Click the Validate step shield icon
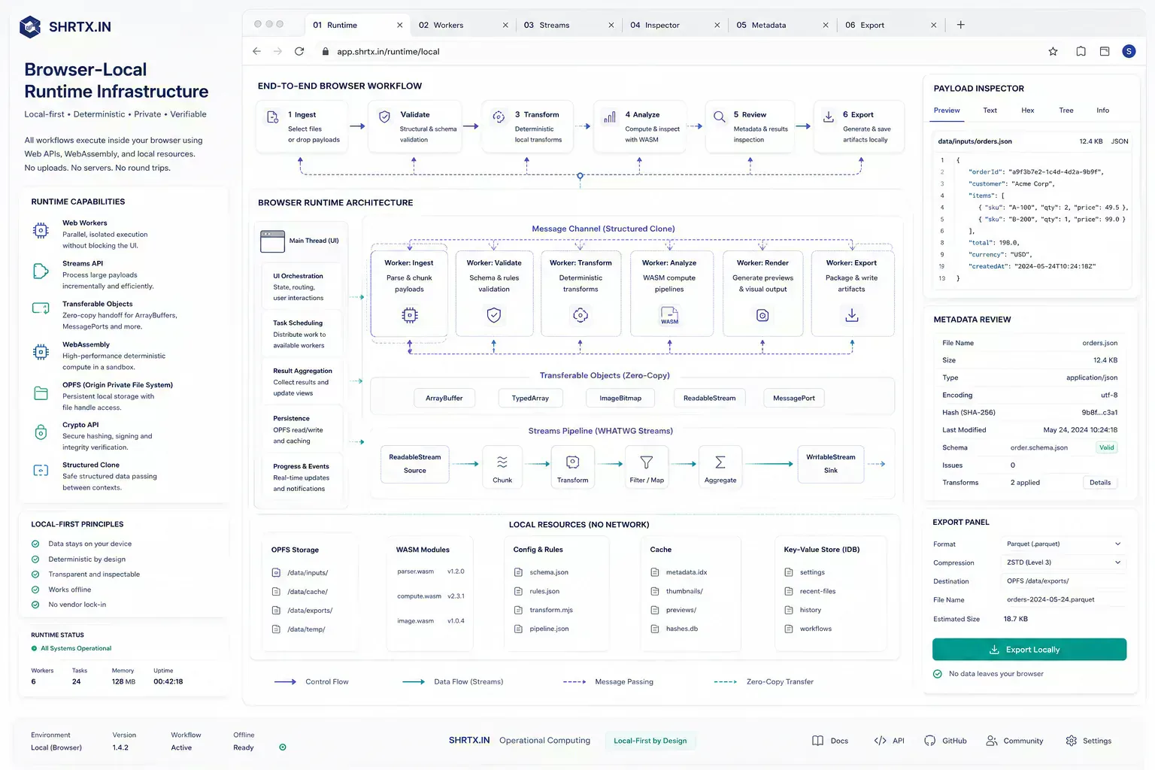Viewport: 1155px width, 770px height. (x=384, y=117)
